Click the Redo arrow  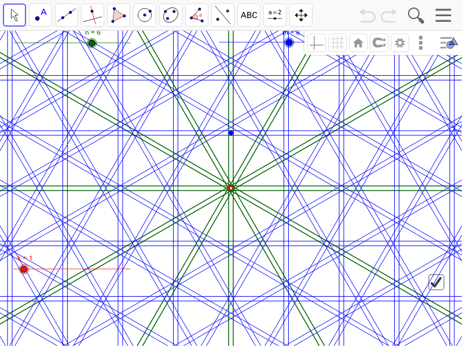coord(389,16)
